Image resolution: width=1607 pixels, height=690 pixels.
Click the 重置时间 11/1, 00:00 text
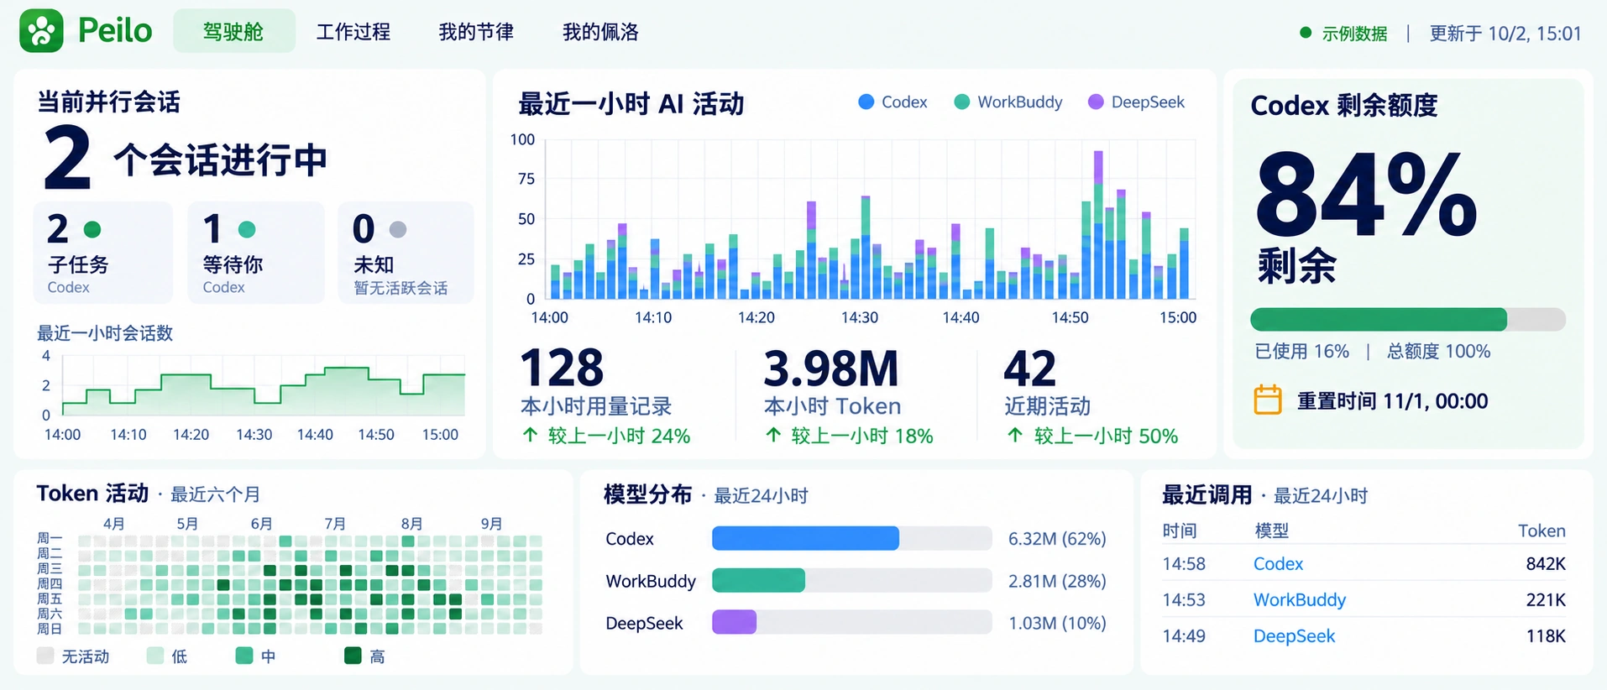point(1393,401)
